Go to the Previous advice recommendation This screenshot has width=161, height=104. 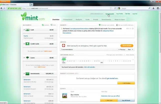point(122,49)
